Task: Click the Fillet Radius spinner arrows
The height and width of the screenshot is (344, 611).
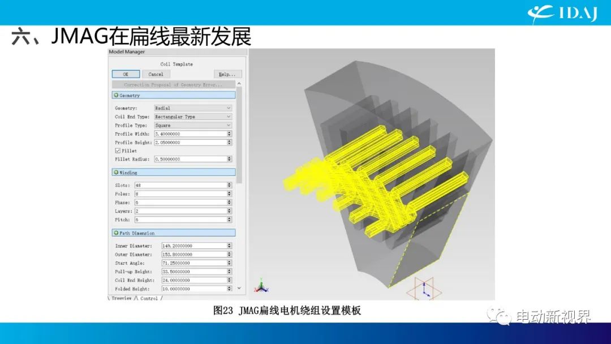Action: [229, 159]
